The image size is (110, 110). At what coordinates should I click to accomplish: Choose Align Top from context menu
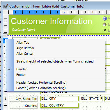point(23,43)
